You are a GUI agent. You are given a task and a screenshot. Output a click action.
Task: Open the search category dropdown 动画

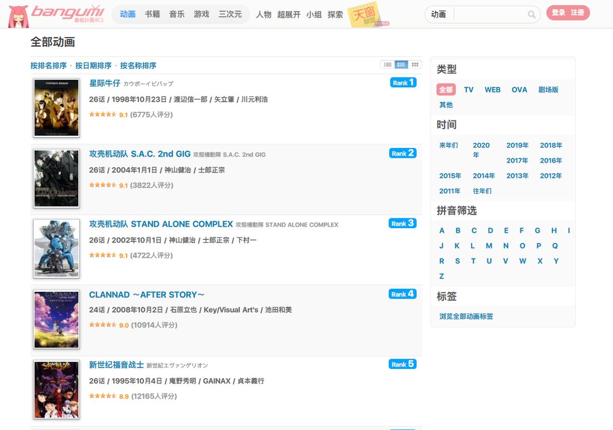(x=439, y=14)
